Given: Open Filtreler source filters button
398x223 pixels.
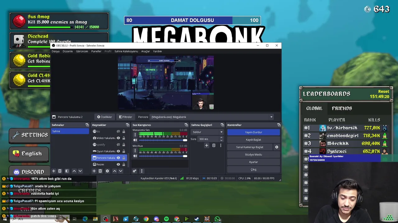Looking at the screenshot, I should pyautogui.click(x=126, y=117).
